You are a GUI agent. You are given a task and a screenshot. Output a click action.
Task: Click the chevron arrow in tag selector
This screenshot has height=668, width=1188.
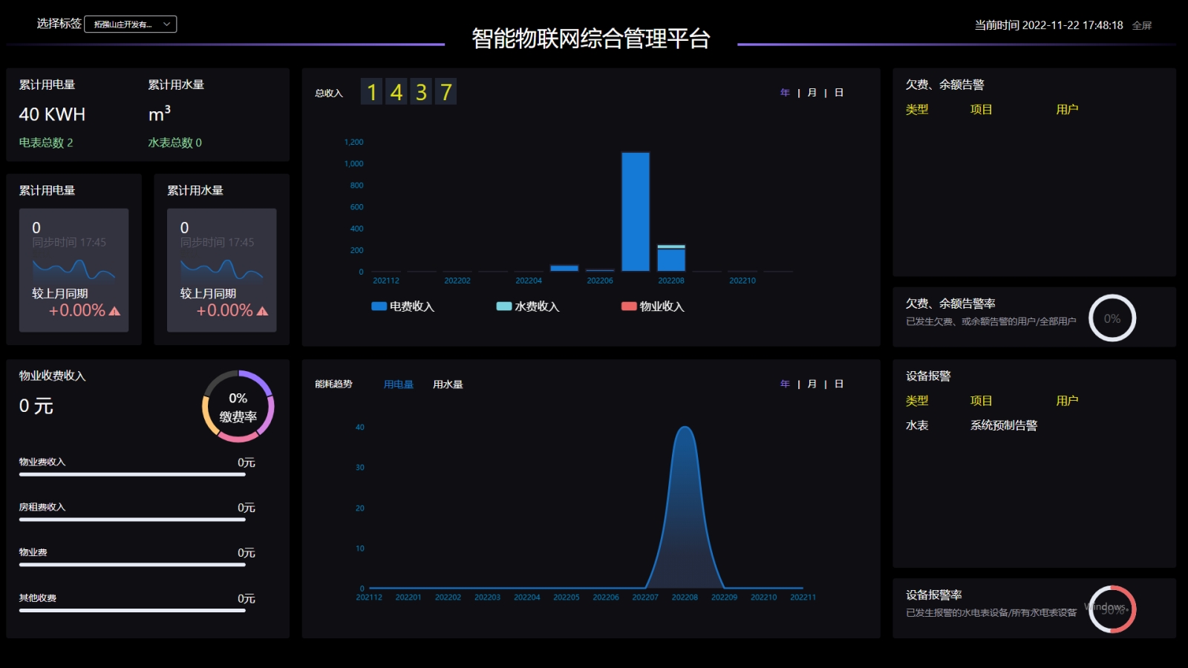pyautogui.click(x=167, y=24)
